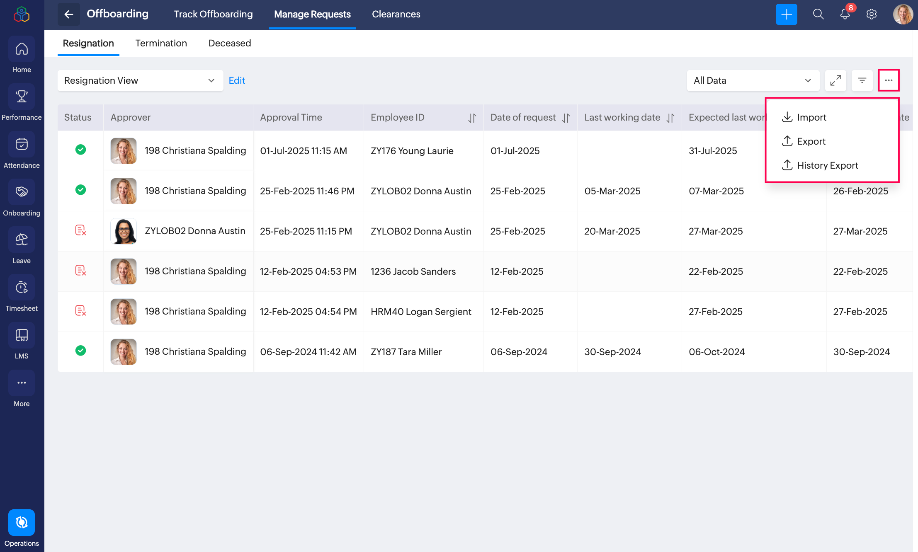Image resolution: width=918 pixels, height=552 pixels.
Task: Toggle sort on Last working date
Action: (x=670, y=118)
